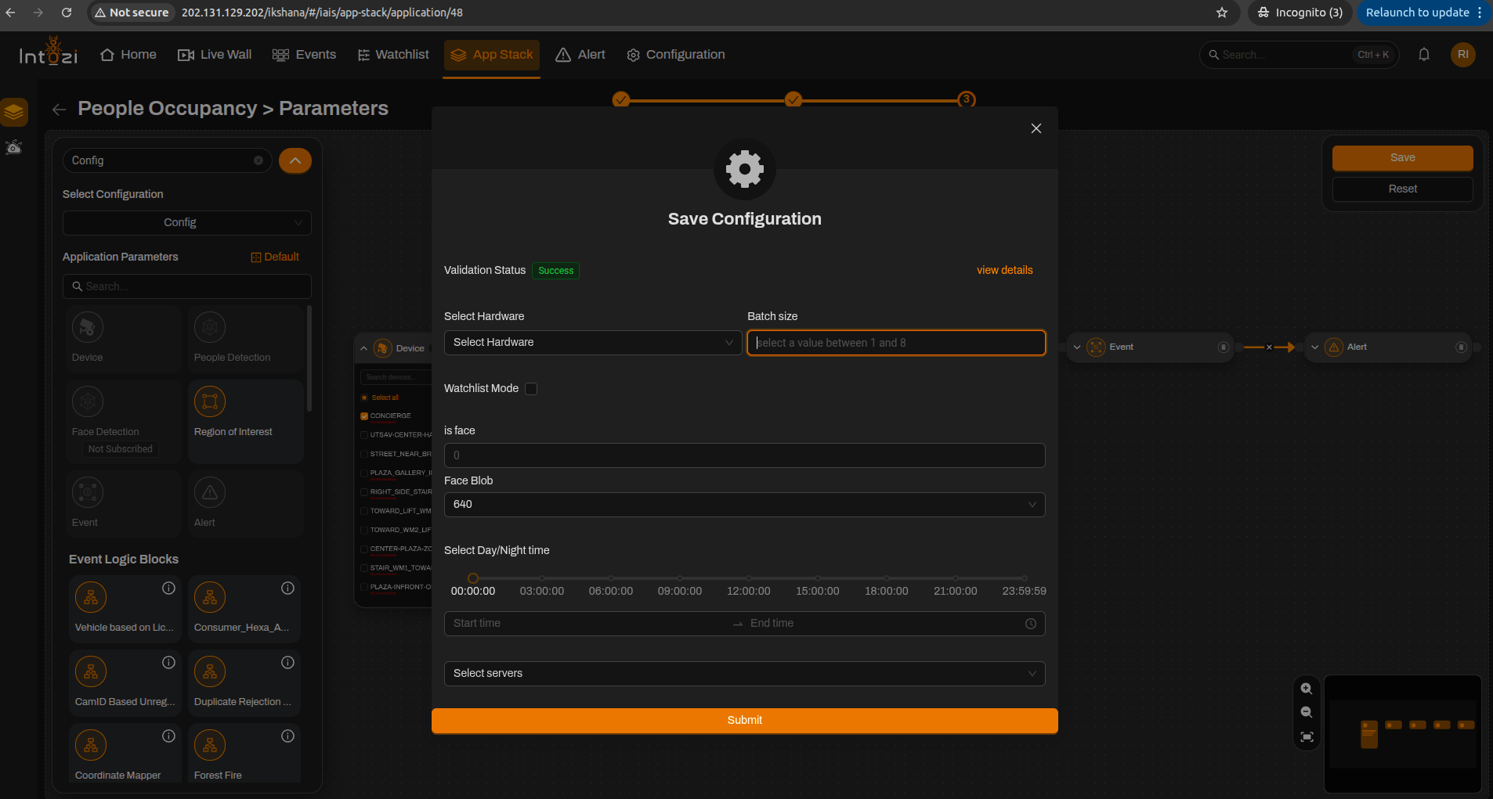Click zoom in magnifier on canvas
1493x799 pixels.
[1307, 689]
